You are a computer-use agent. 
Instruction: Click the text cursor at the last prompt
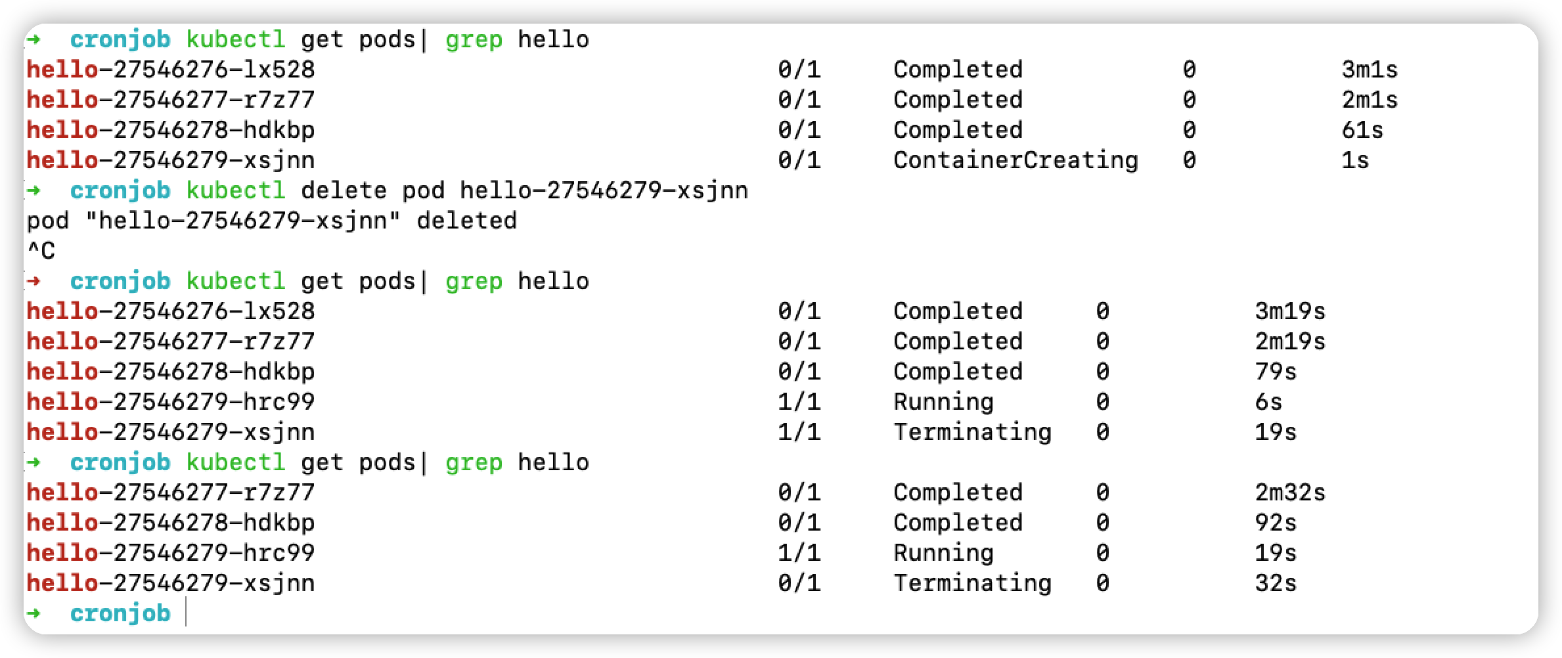coord(187,613)
